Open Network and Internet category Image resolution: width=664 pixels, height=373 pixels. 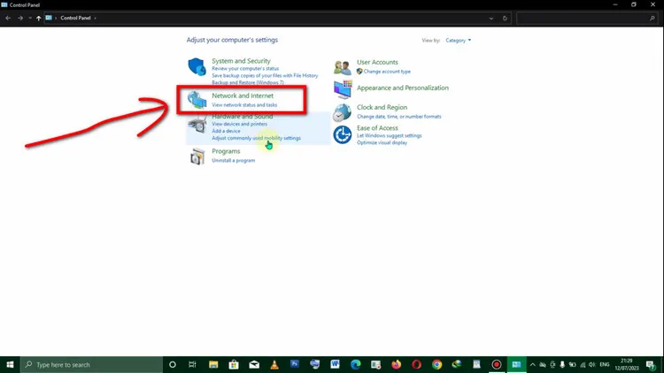[243, 95]
